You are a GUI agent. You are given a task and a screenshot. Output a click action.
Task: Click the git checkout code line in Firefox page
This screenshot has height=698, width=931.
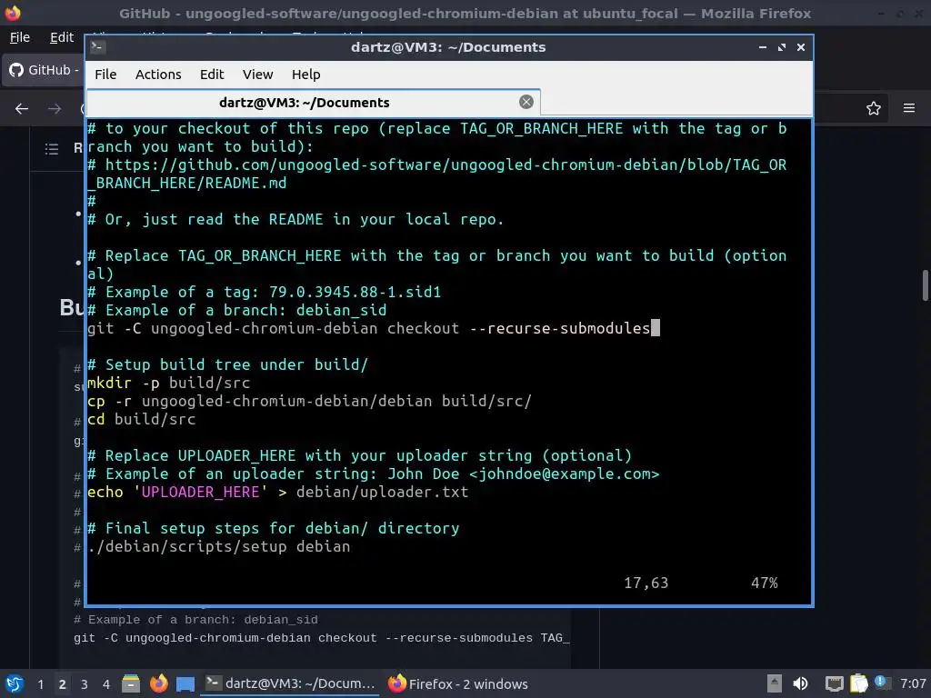(x=321, y=638)
